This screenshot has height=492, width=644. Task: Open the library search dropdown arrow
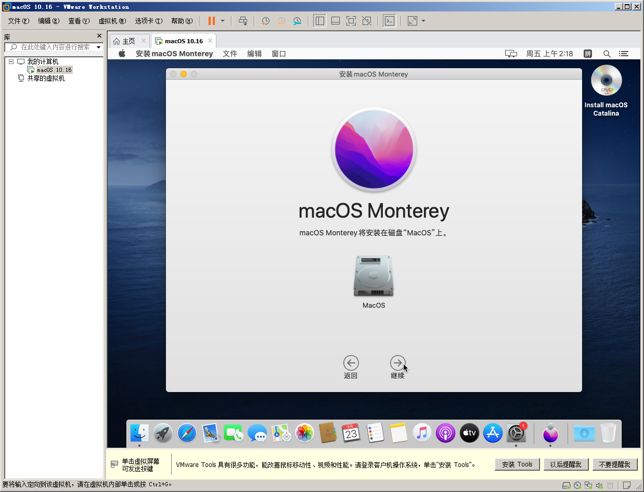coord(98,47)
